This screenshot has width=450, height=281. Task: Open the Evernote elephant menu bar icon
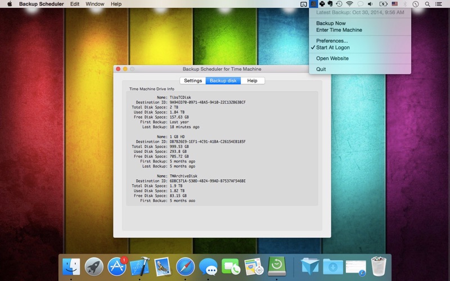(x=330, y=4)
